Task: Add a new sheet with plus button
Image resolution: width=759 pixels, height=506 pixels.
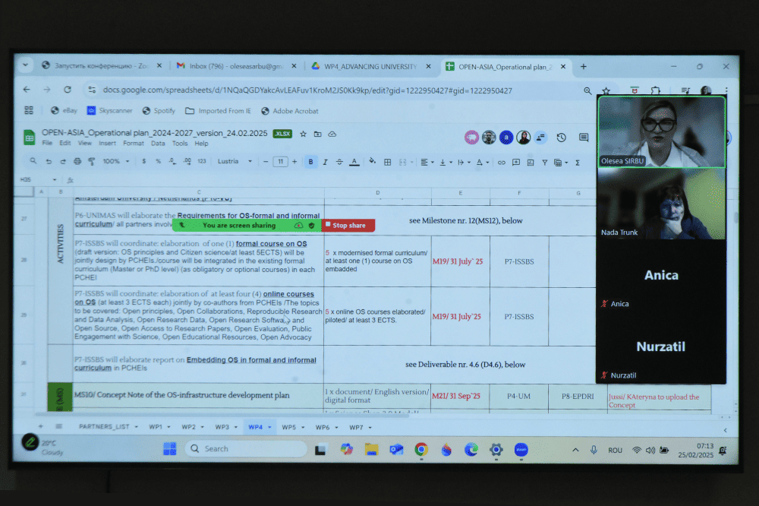Action: coord(41,426)
